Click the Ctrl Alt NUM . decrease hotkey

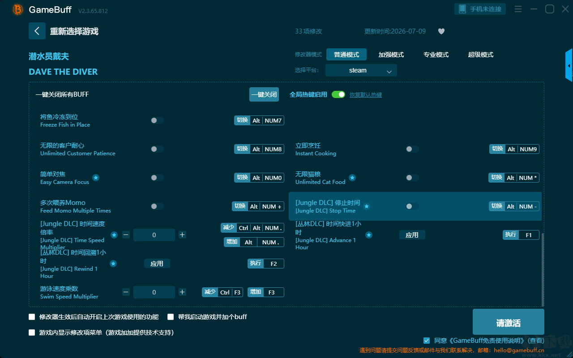(252, 228)
